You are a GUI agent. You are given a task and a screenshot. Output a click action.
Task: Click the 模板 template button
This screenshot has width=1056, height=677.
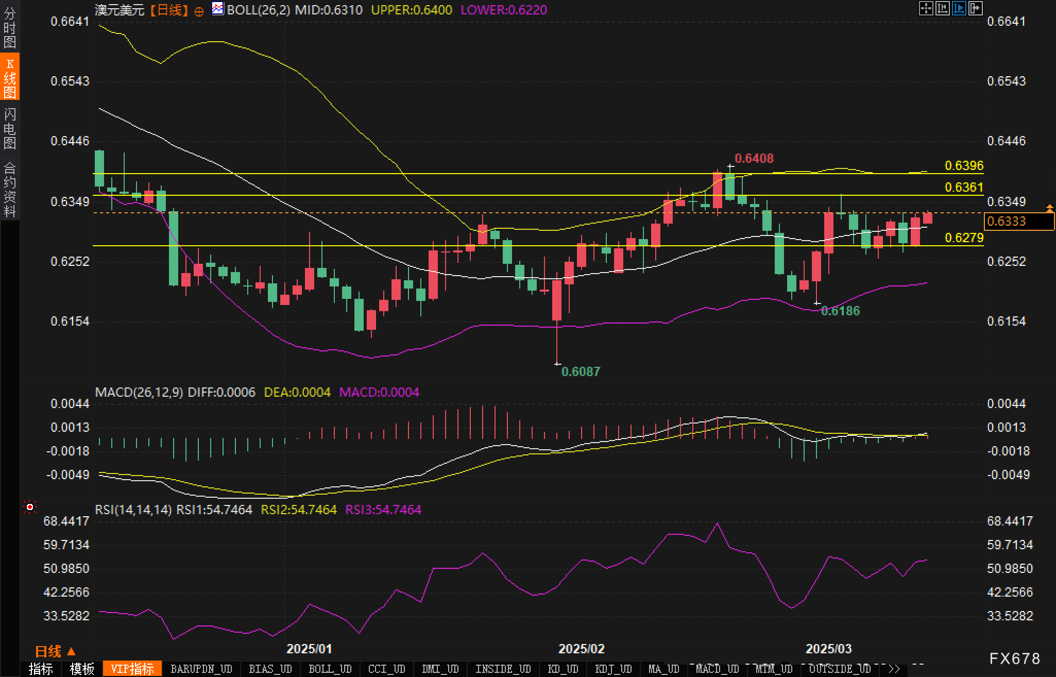click(x=82, y=669)
